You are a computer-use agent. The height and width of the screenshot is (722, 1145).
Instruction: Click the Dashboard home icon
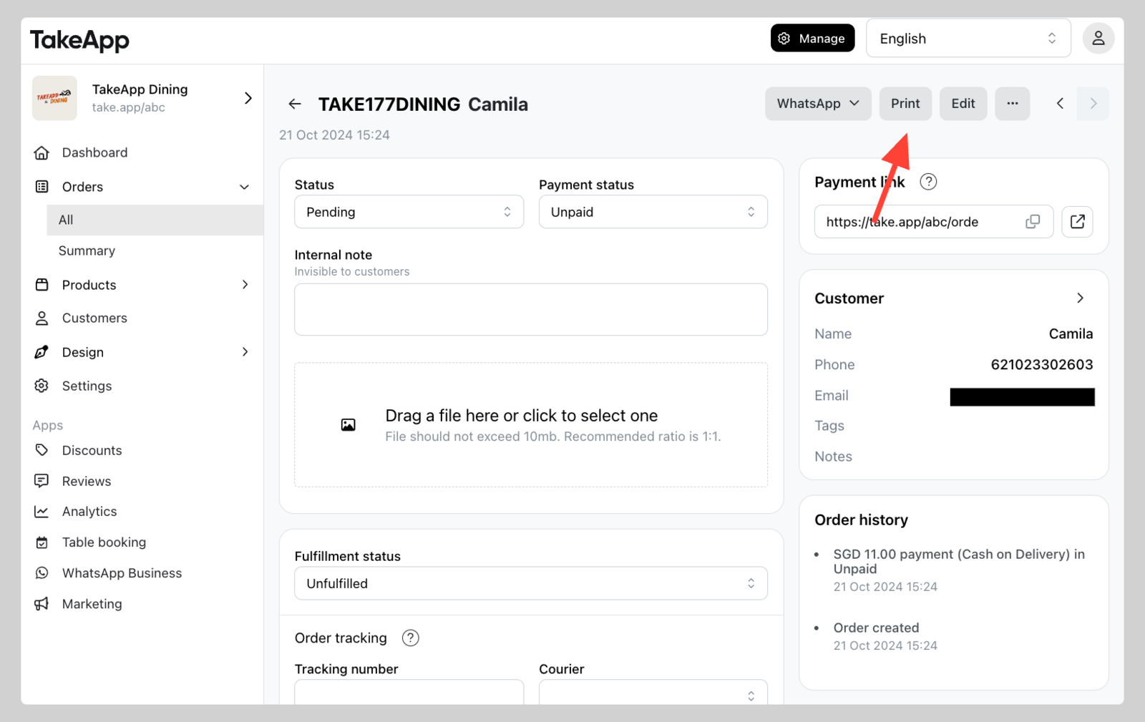42,152
